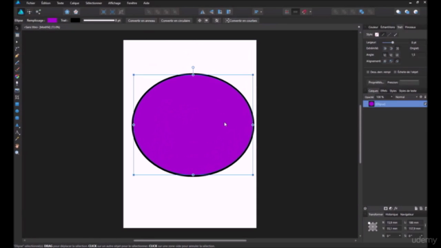441x248 pixels.
Task: Open the Normal blend mode dropdown
Action: [406, 97]
